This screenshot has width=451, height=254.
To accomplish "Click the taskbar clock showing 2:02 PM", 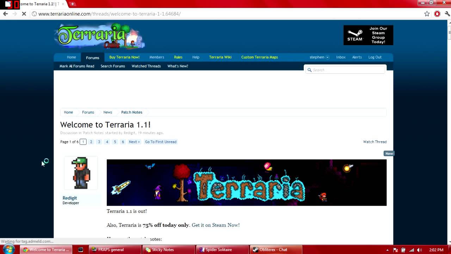I will point(436,250).
